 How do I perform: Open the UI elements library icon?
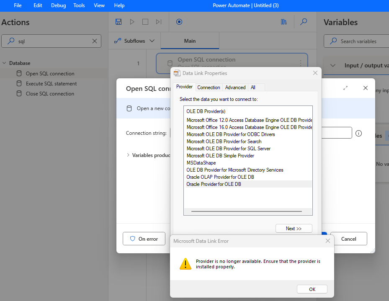point(284,22)
